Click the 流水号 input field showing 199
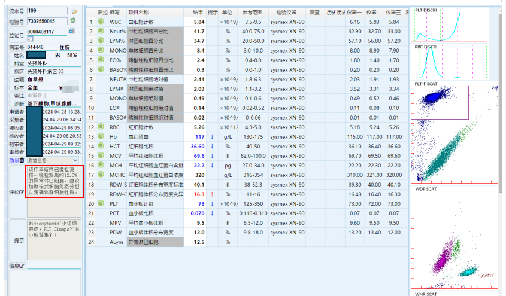The height and width of the screenshot is (296, 506). pos(47,11)
